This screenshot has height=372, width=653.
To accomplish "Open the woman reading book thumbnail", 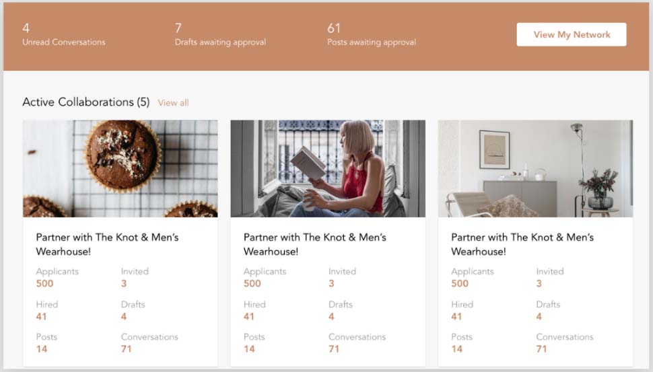I will tap(328, 169).
